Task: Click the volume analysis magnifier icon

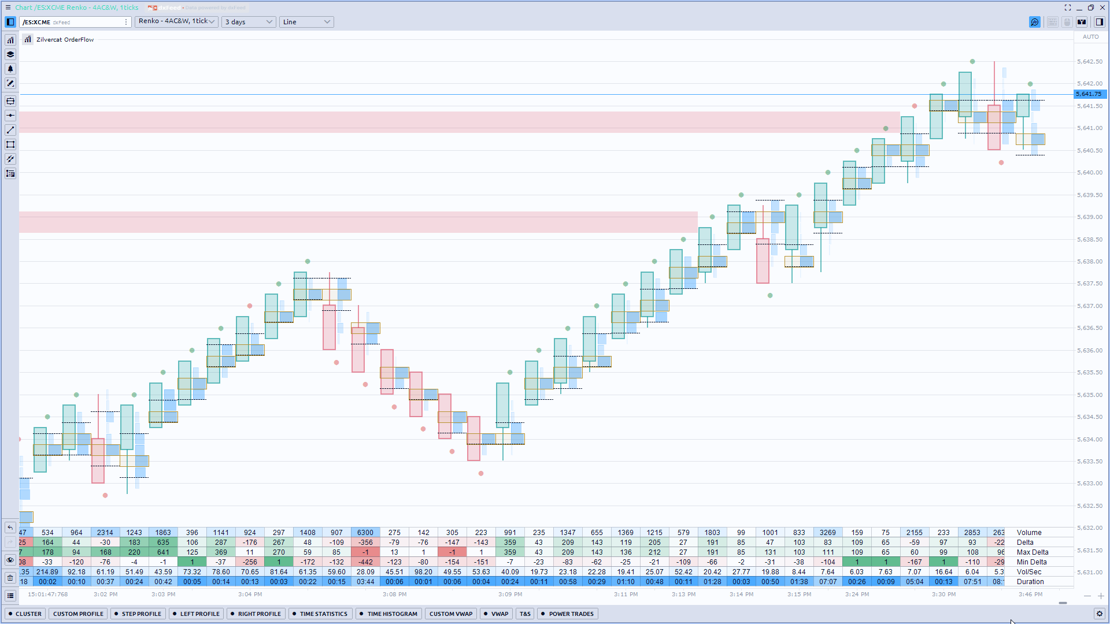Action: (1034, 22)
